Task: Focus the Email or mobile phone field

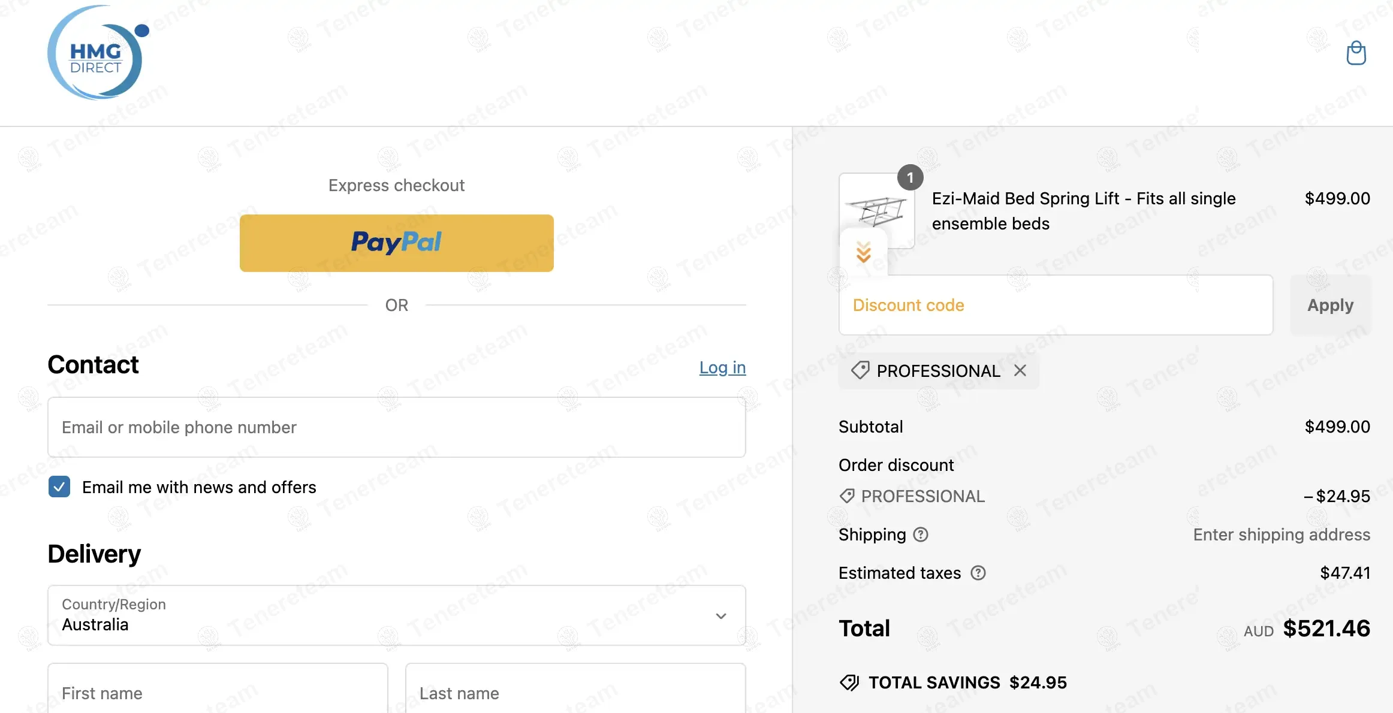Action: click(x=397, y=427)
